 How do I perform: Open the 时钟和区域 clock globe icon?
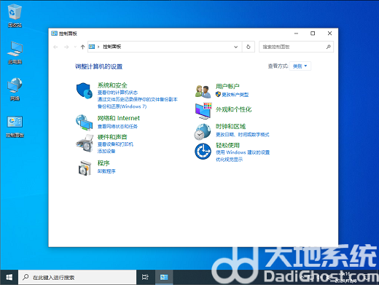(x=203, y=132)
